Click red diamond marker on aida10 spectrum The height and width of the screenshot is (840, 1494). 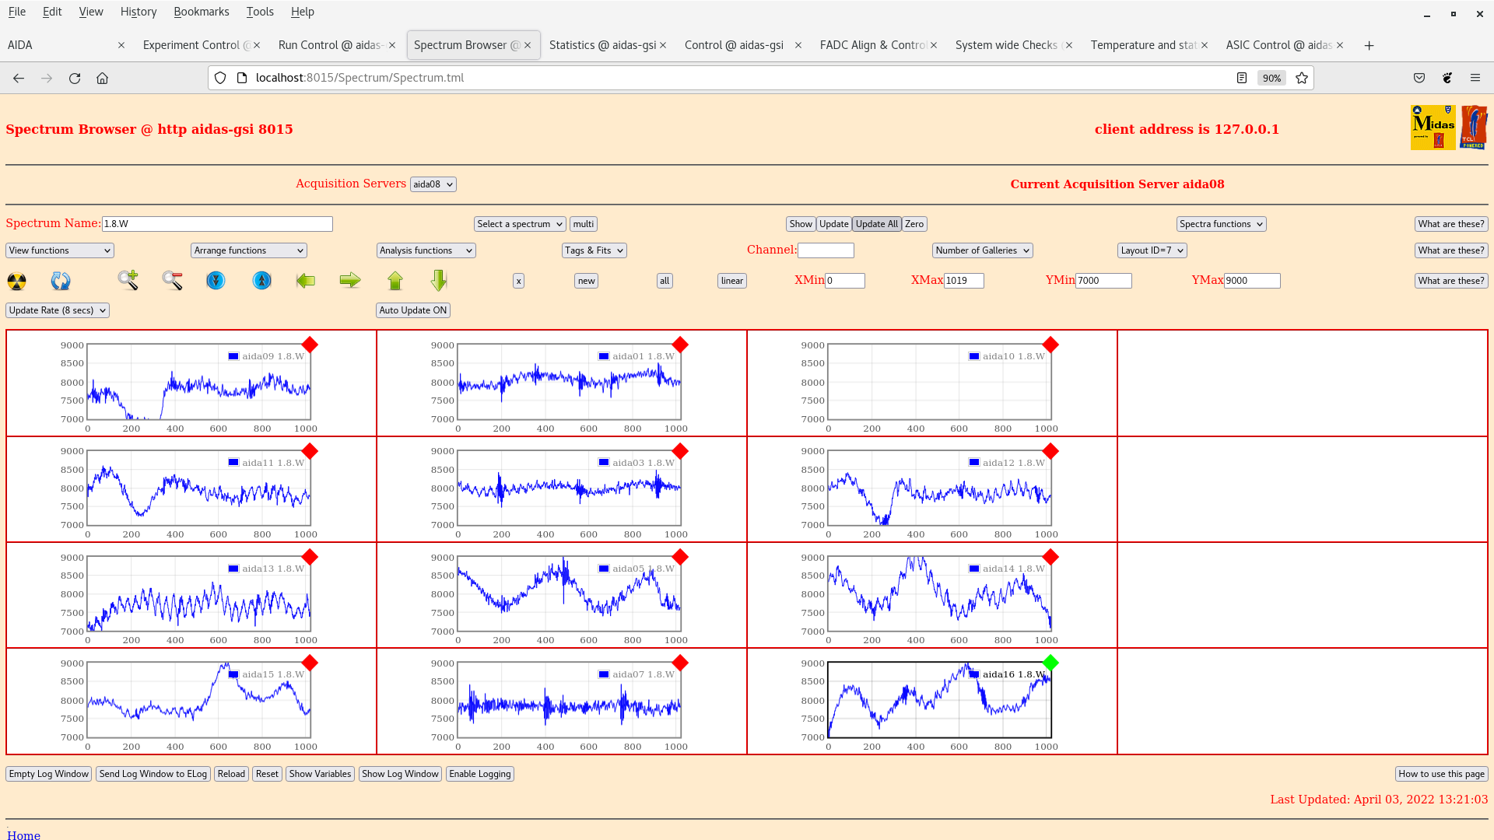(x=1050, y=345)
